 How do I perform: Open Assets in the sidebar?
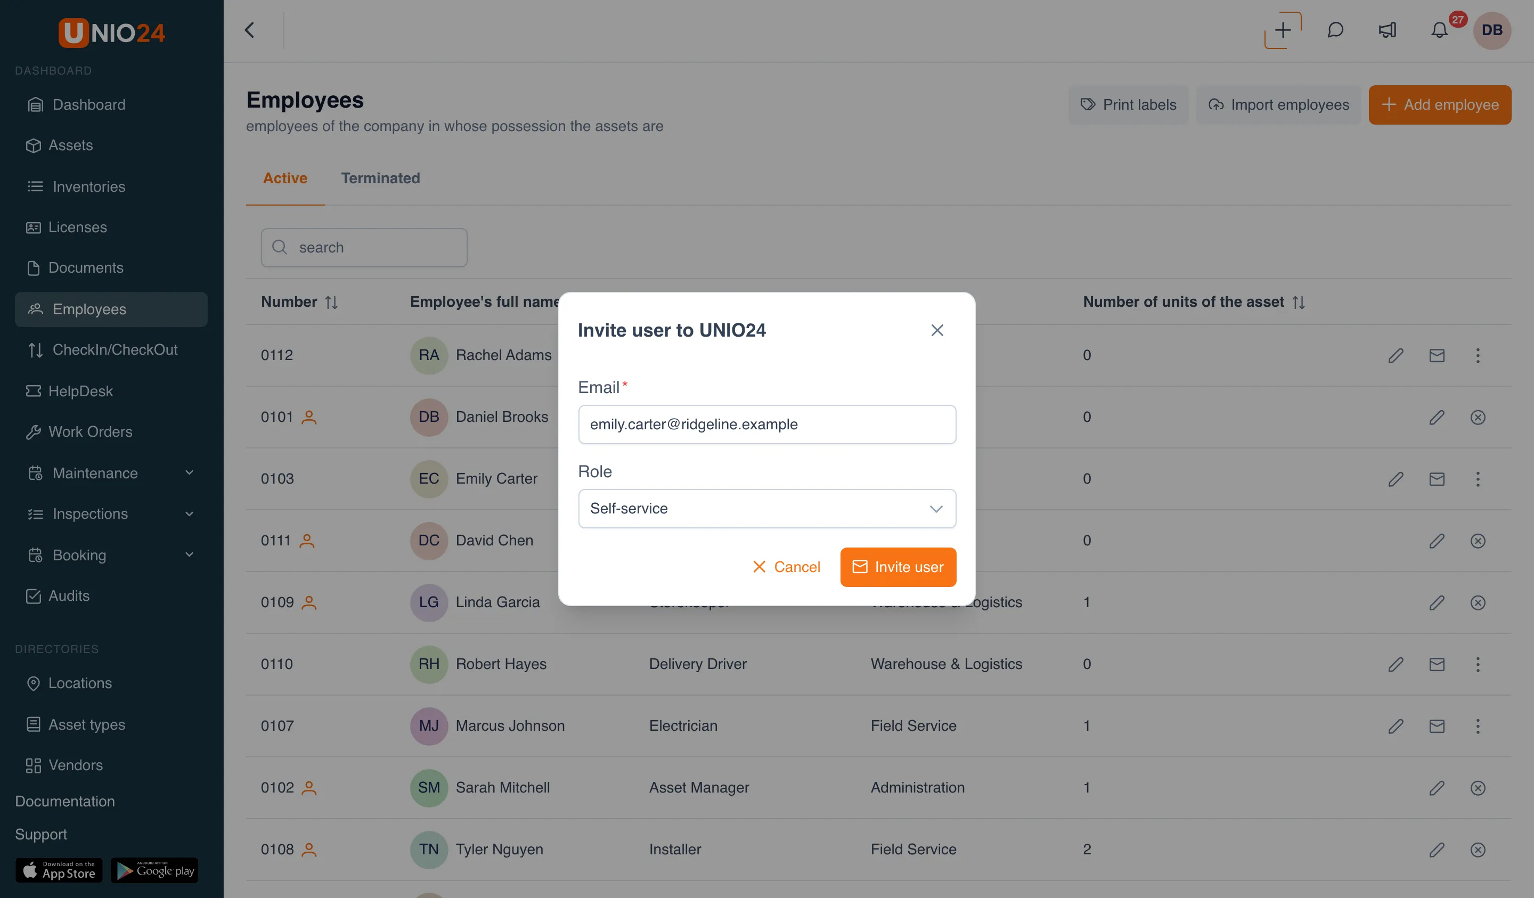[x=111, y=145]
